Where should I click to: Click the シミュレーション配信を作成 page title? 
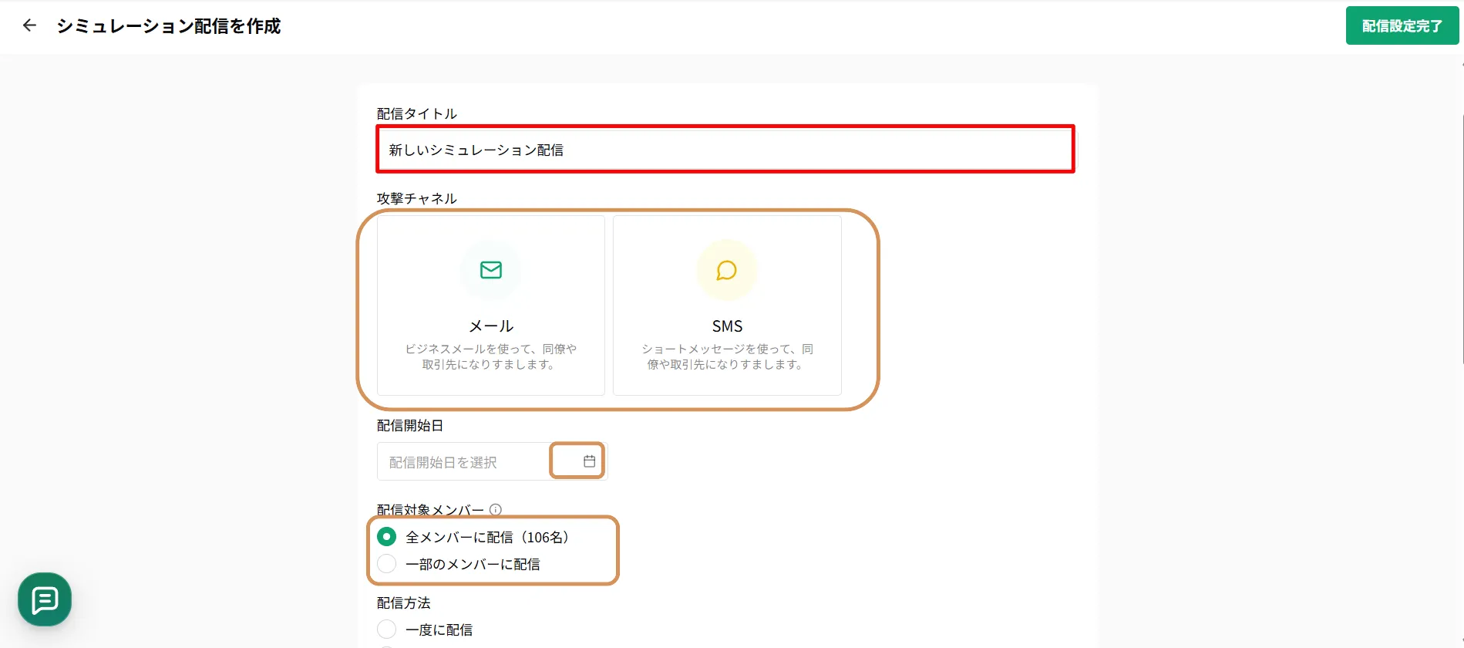[169, 26]
